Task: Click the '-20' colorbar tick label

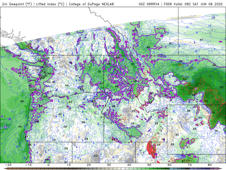Action: click(8, 165)
